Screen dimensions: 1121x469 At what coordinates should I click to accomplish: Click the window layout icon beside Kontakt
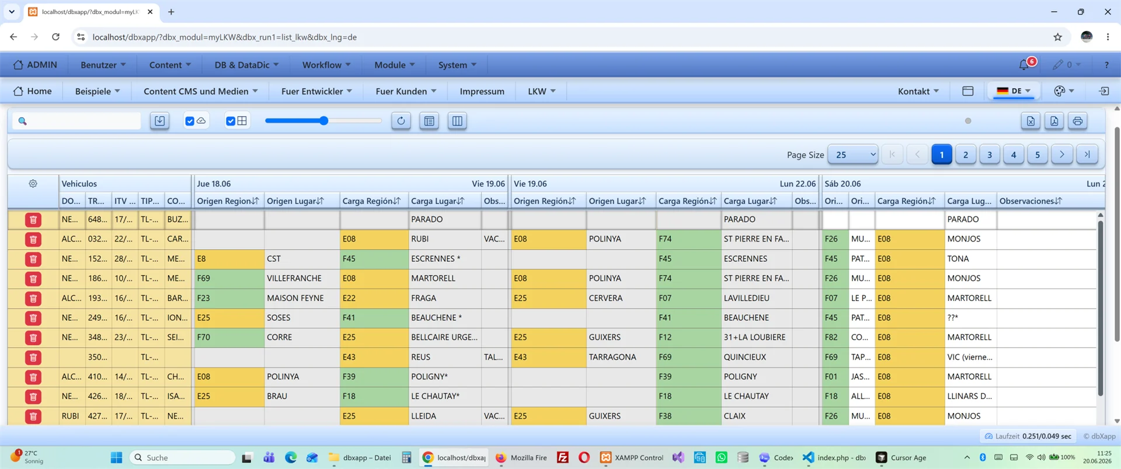[x=967, y=91]
